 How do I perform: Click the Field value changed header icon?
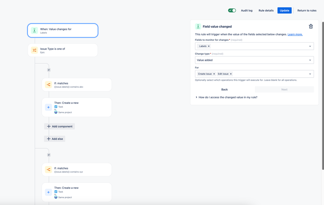point(198,27)
